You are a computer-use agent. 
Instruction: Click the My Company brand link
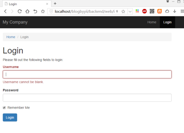click(15, 22)
